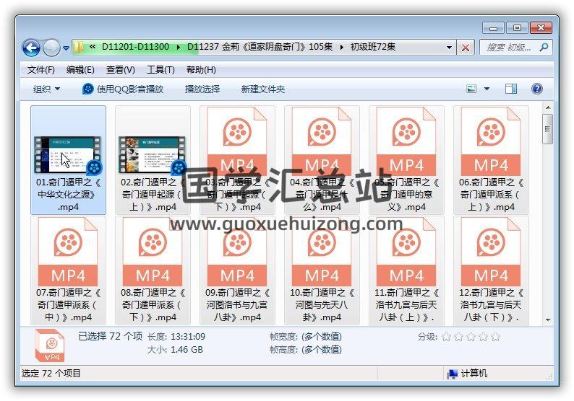Select the 01 中华文化之源 video thumbnail
The image size is (574, 401).
tap(68, 155)
